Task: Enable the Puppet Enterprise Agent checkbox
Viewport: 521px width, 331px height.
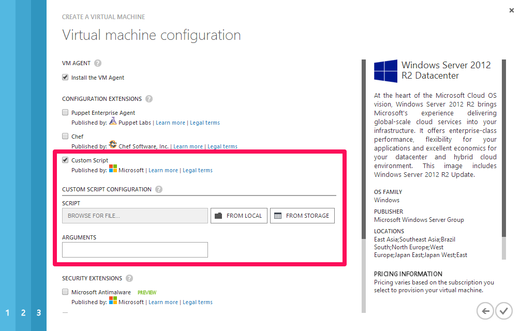Action: point(65,113)
